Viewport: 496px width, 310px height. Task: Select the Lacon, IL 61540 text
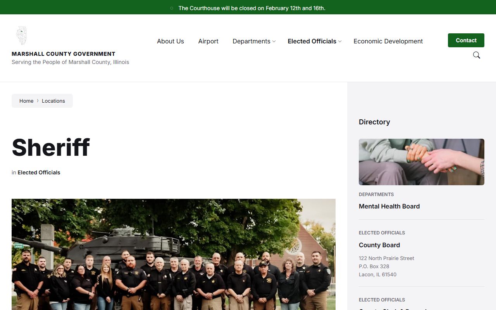[x=377, y=274]
